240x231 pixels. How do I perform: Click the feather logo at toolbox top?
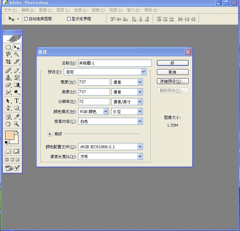12,39
